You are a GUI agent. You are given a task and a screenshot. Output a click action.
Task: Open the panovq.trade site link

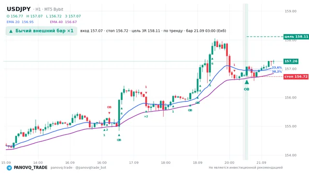61,168
